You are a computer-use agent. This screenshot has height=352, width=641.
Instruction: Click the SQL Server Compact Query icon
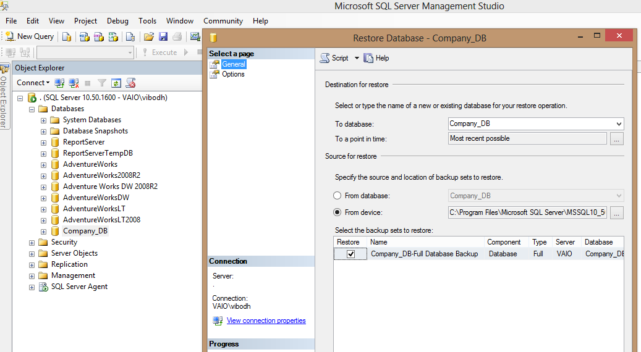(x=130, y=37)
